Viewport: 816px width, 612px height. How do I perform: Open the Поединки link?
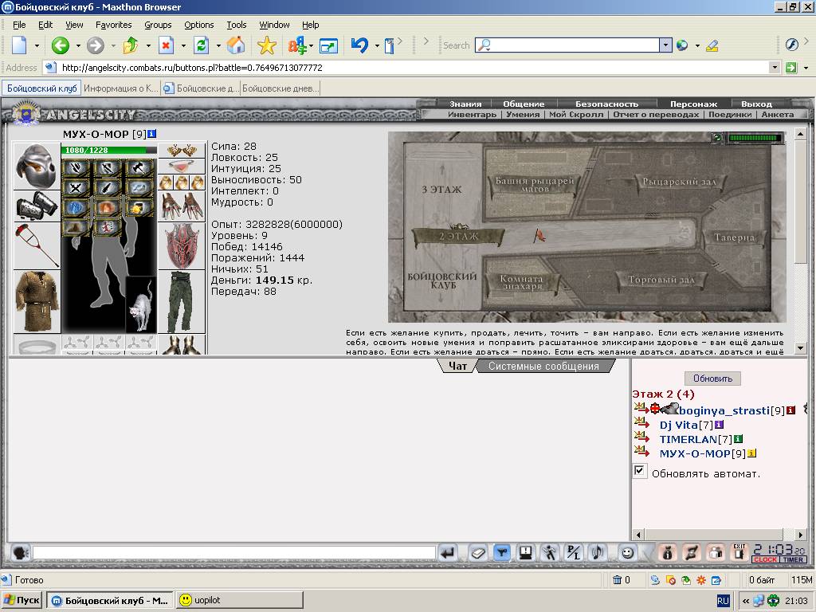(730, 115)
